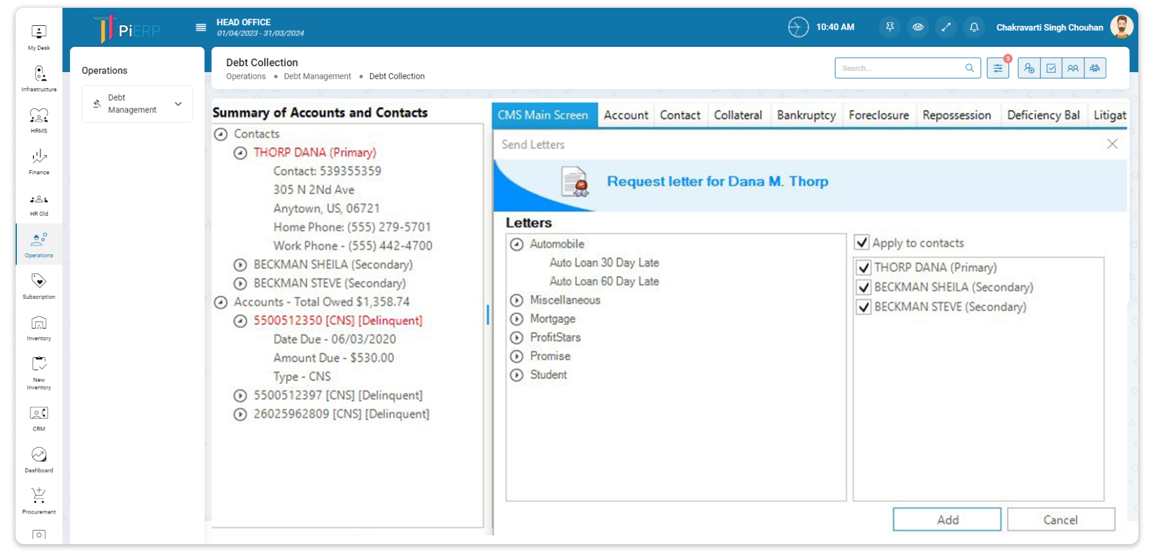
Task: Uncheck Apply to contacts checkbox
Action: [862, 242]
